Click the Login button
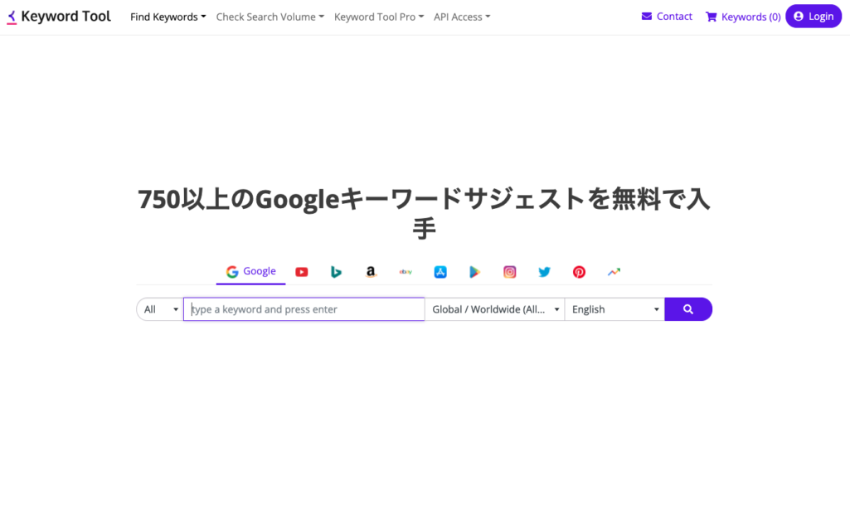Screen dimensions: 850x505 point(814,16)
